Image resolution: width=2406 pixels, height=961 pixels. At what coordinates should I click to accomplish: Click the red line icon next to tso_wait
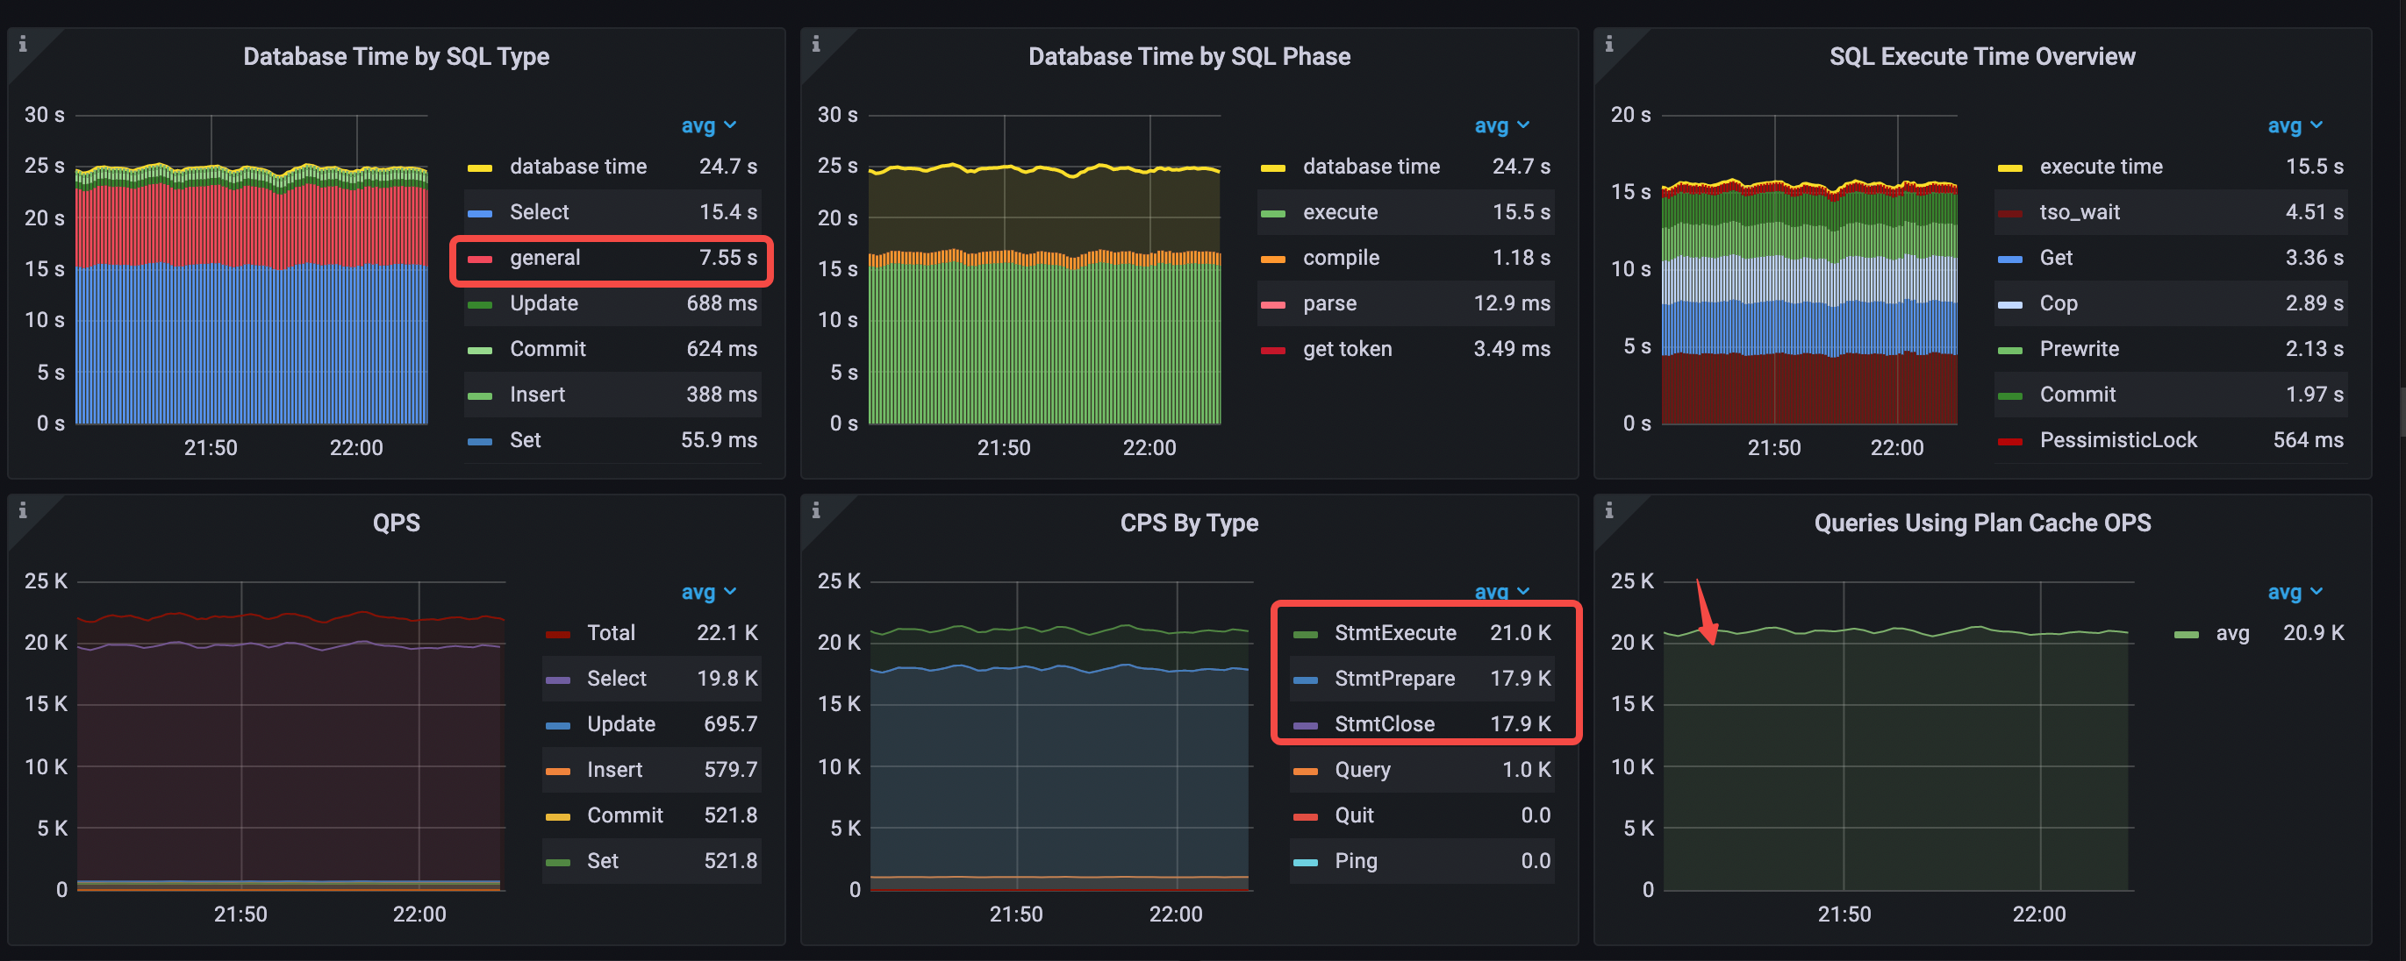(x=2009, y=212)
